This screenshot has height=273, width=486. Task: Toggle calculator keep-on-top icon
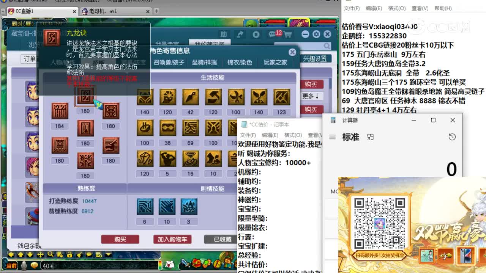click(x=371, y=137)
